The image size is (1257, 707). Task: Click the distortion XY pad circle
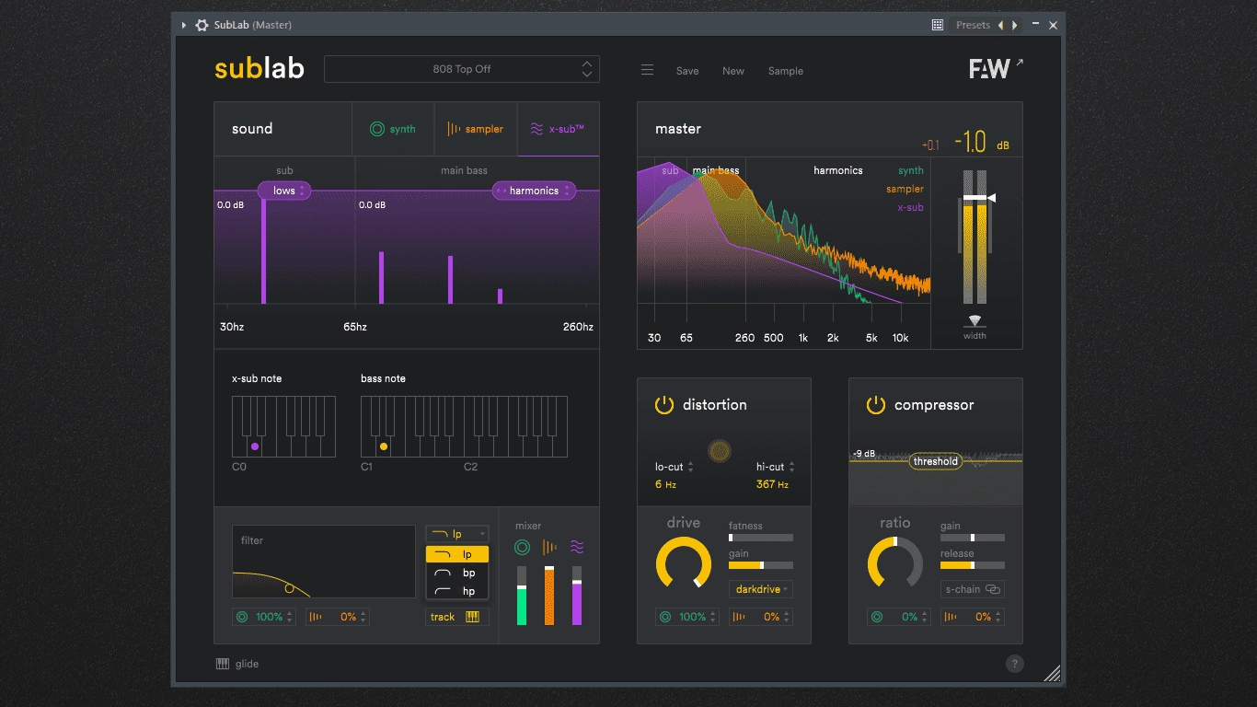(x=720, y=450)
